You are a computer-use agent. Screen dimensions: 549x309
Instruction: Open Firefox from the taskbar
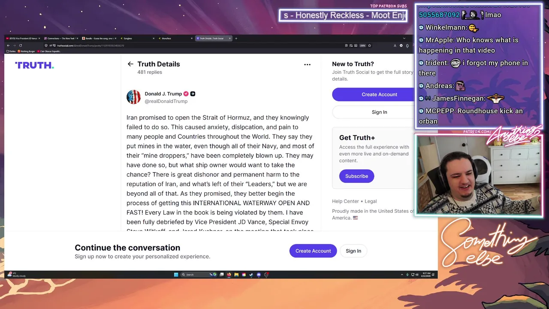pyautogui.click(x=229, y=275)
